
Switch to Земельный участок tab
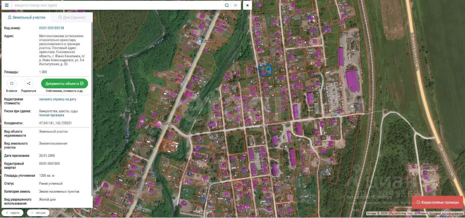(27, 17)
